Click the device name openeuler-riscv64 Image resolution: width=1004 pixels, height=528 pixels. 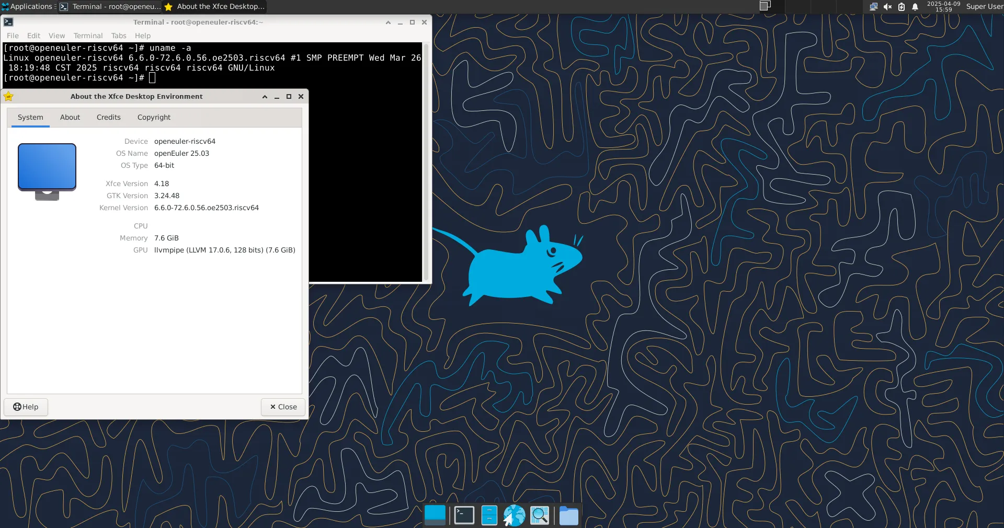coord(185,141)
